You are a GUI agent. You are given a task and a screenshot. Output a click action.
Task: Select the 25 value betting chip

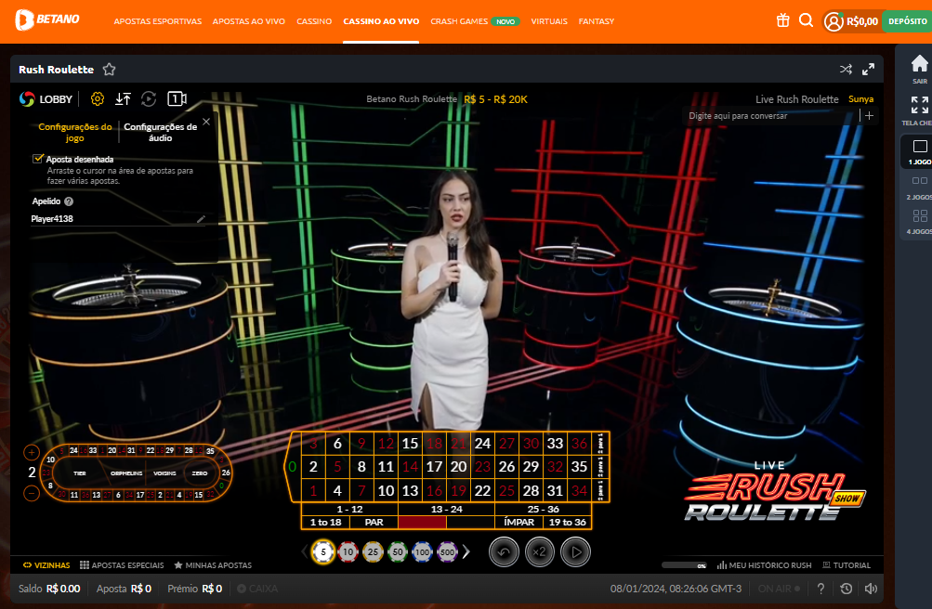pyautogui.click(x=373, y=551)
